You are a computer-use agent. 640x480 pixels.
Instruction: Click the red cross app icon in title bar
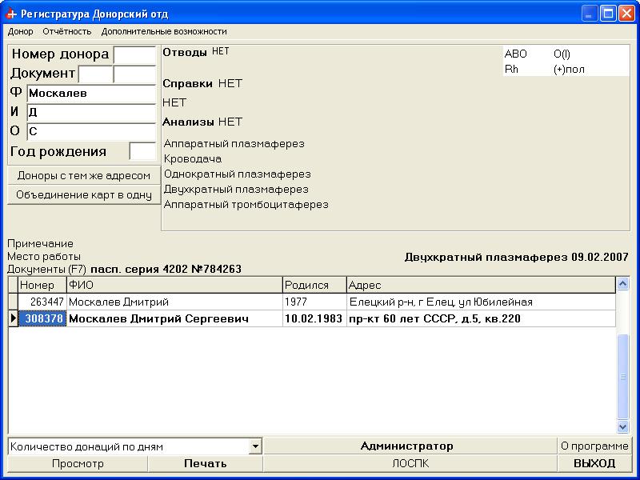coord(11,14)
